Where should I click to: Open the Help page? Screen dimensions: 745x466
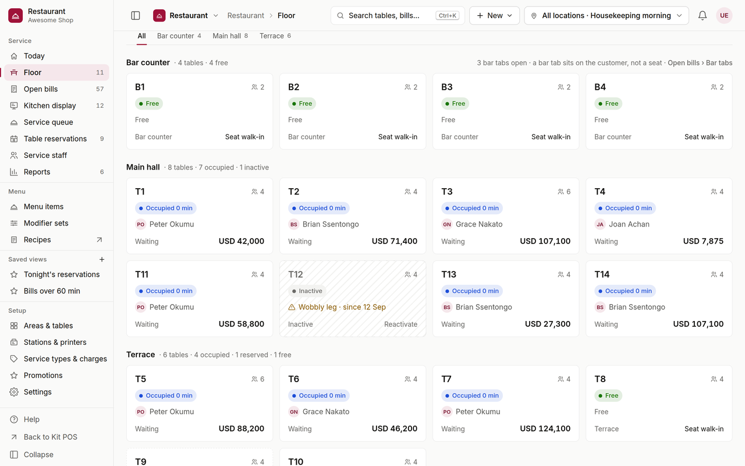click(56, 419)
